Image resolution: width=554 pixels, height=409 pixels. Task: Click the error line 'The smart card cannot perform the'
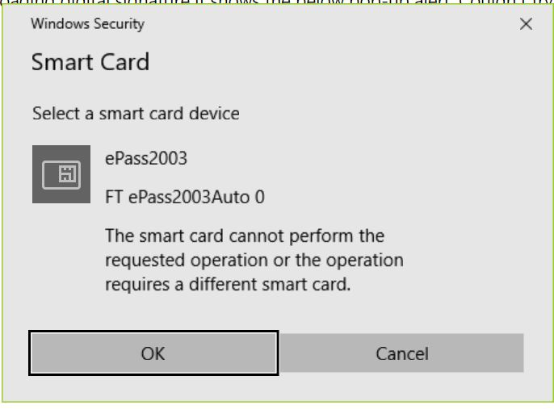(x=245, y=236)
